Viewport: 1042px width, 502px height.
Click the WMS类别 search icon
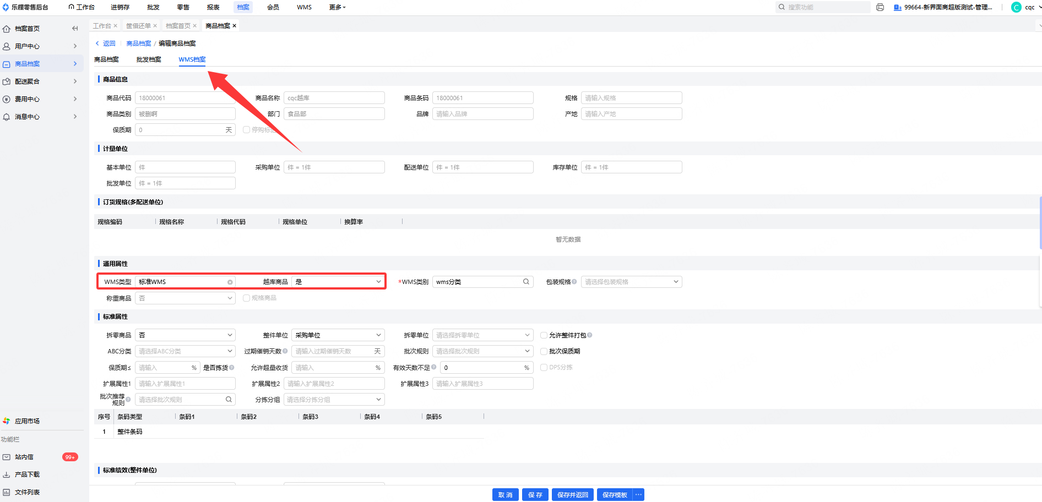point(526,282)
